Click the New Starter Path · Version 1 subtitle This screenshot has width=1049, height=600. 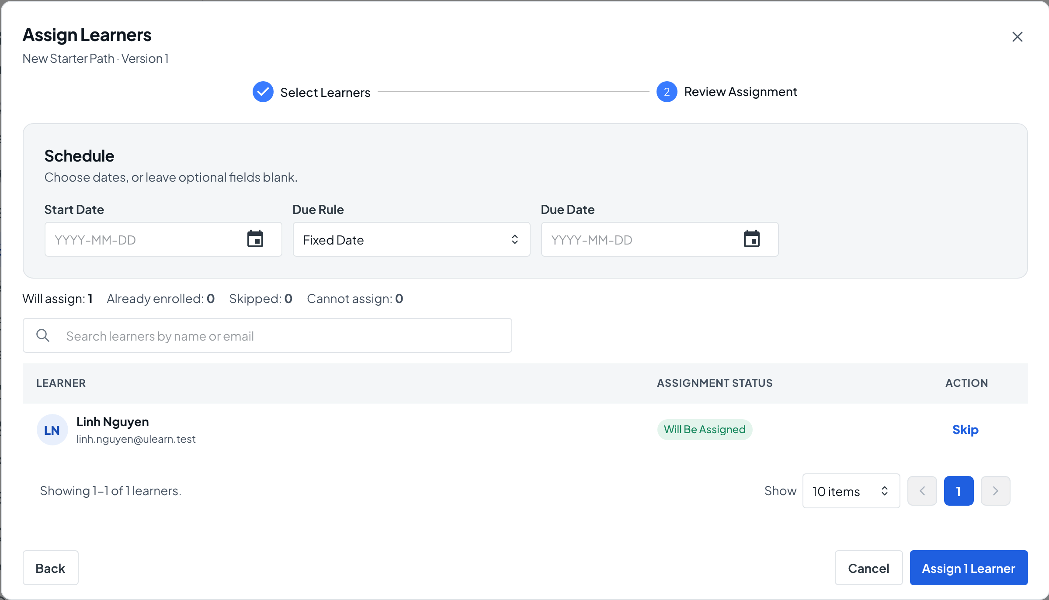[x=96, y=59]
